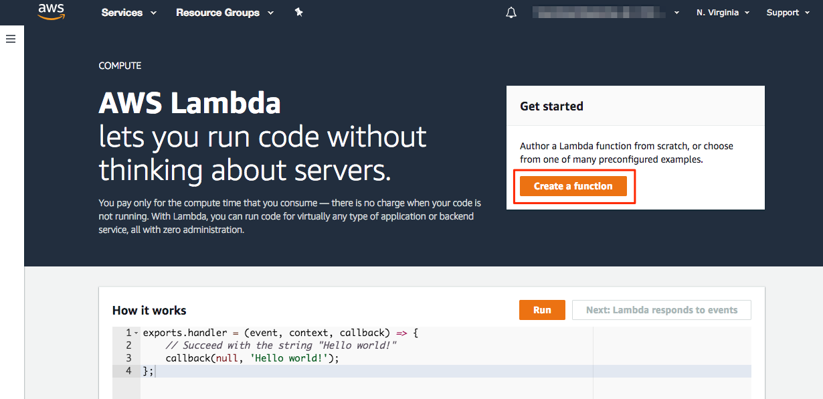
Task: Click the Create a function button
Action: point(574,186)
